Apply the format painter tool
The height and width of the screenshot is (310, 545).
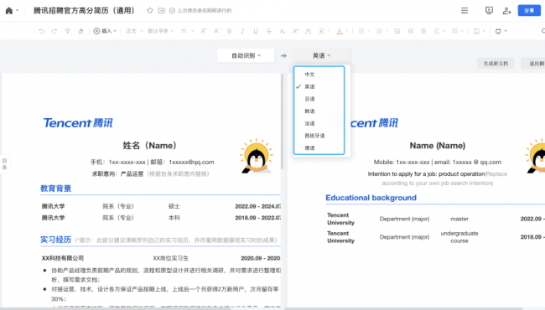coord(68,31)
